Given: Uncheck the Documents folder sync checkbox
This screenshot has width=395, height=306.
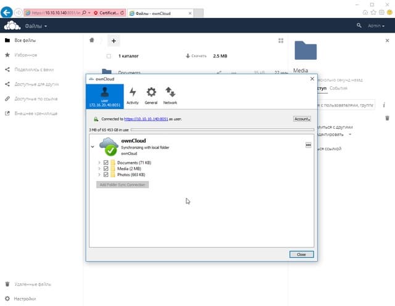Looking at the screenshot, I should [106, 163].
